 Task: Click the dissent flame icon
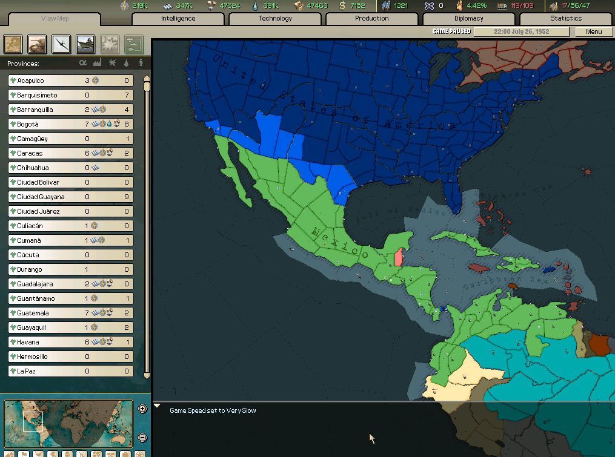pyautogui.click(x=459, y=5)
